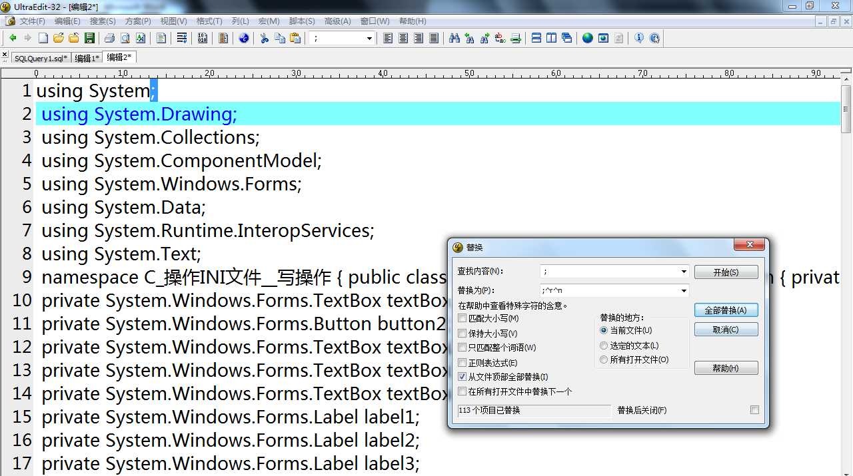This screenshot has width=853, height=476.
Task: Click the tile horizontal windows icon
Action: tap(536, 38)
